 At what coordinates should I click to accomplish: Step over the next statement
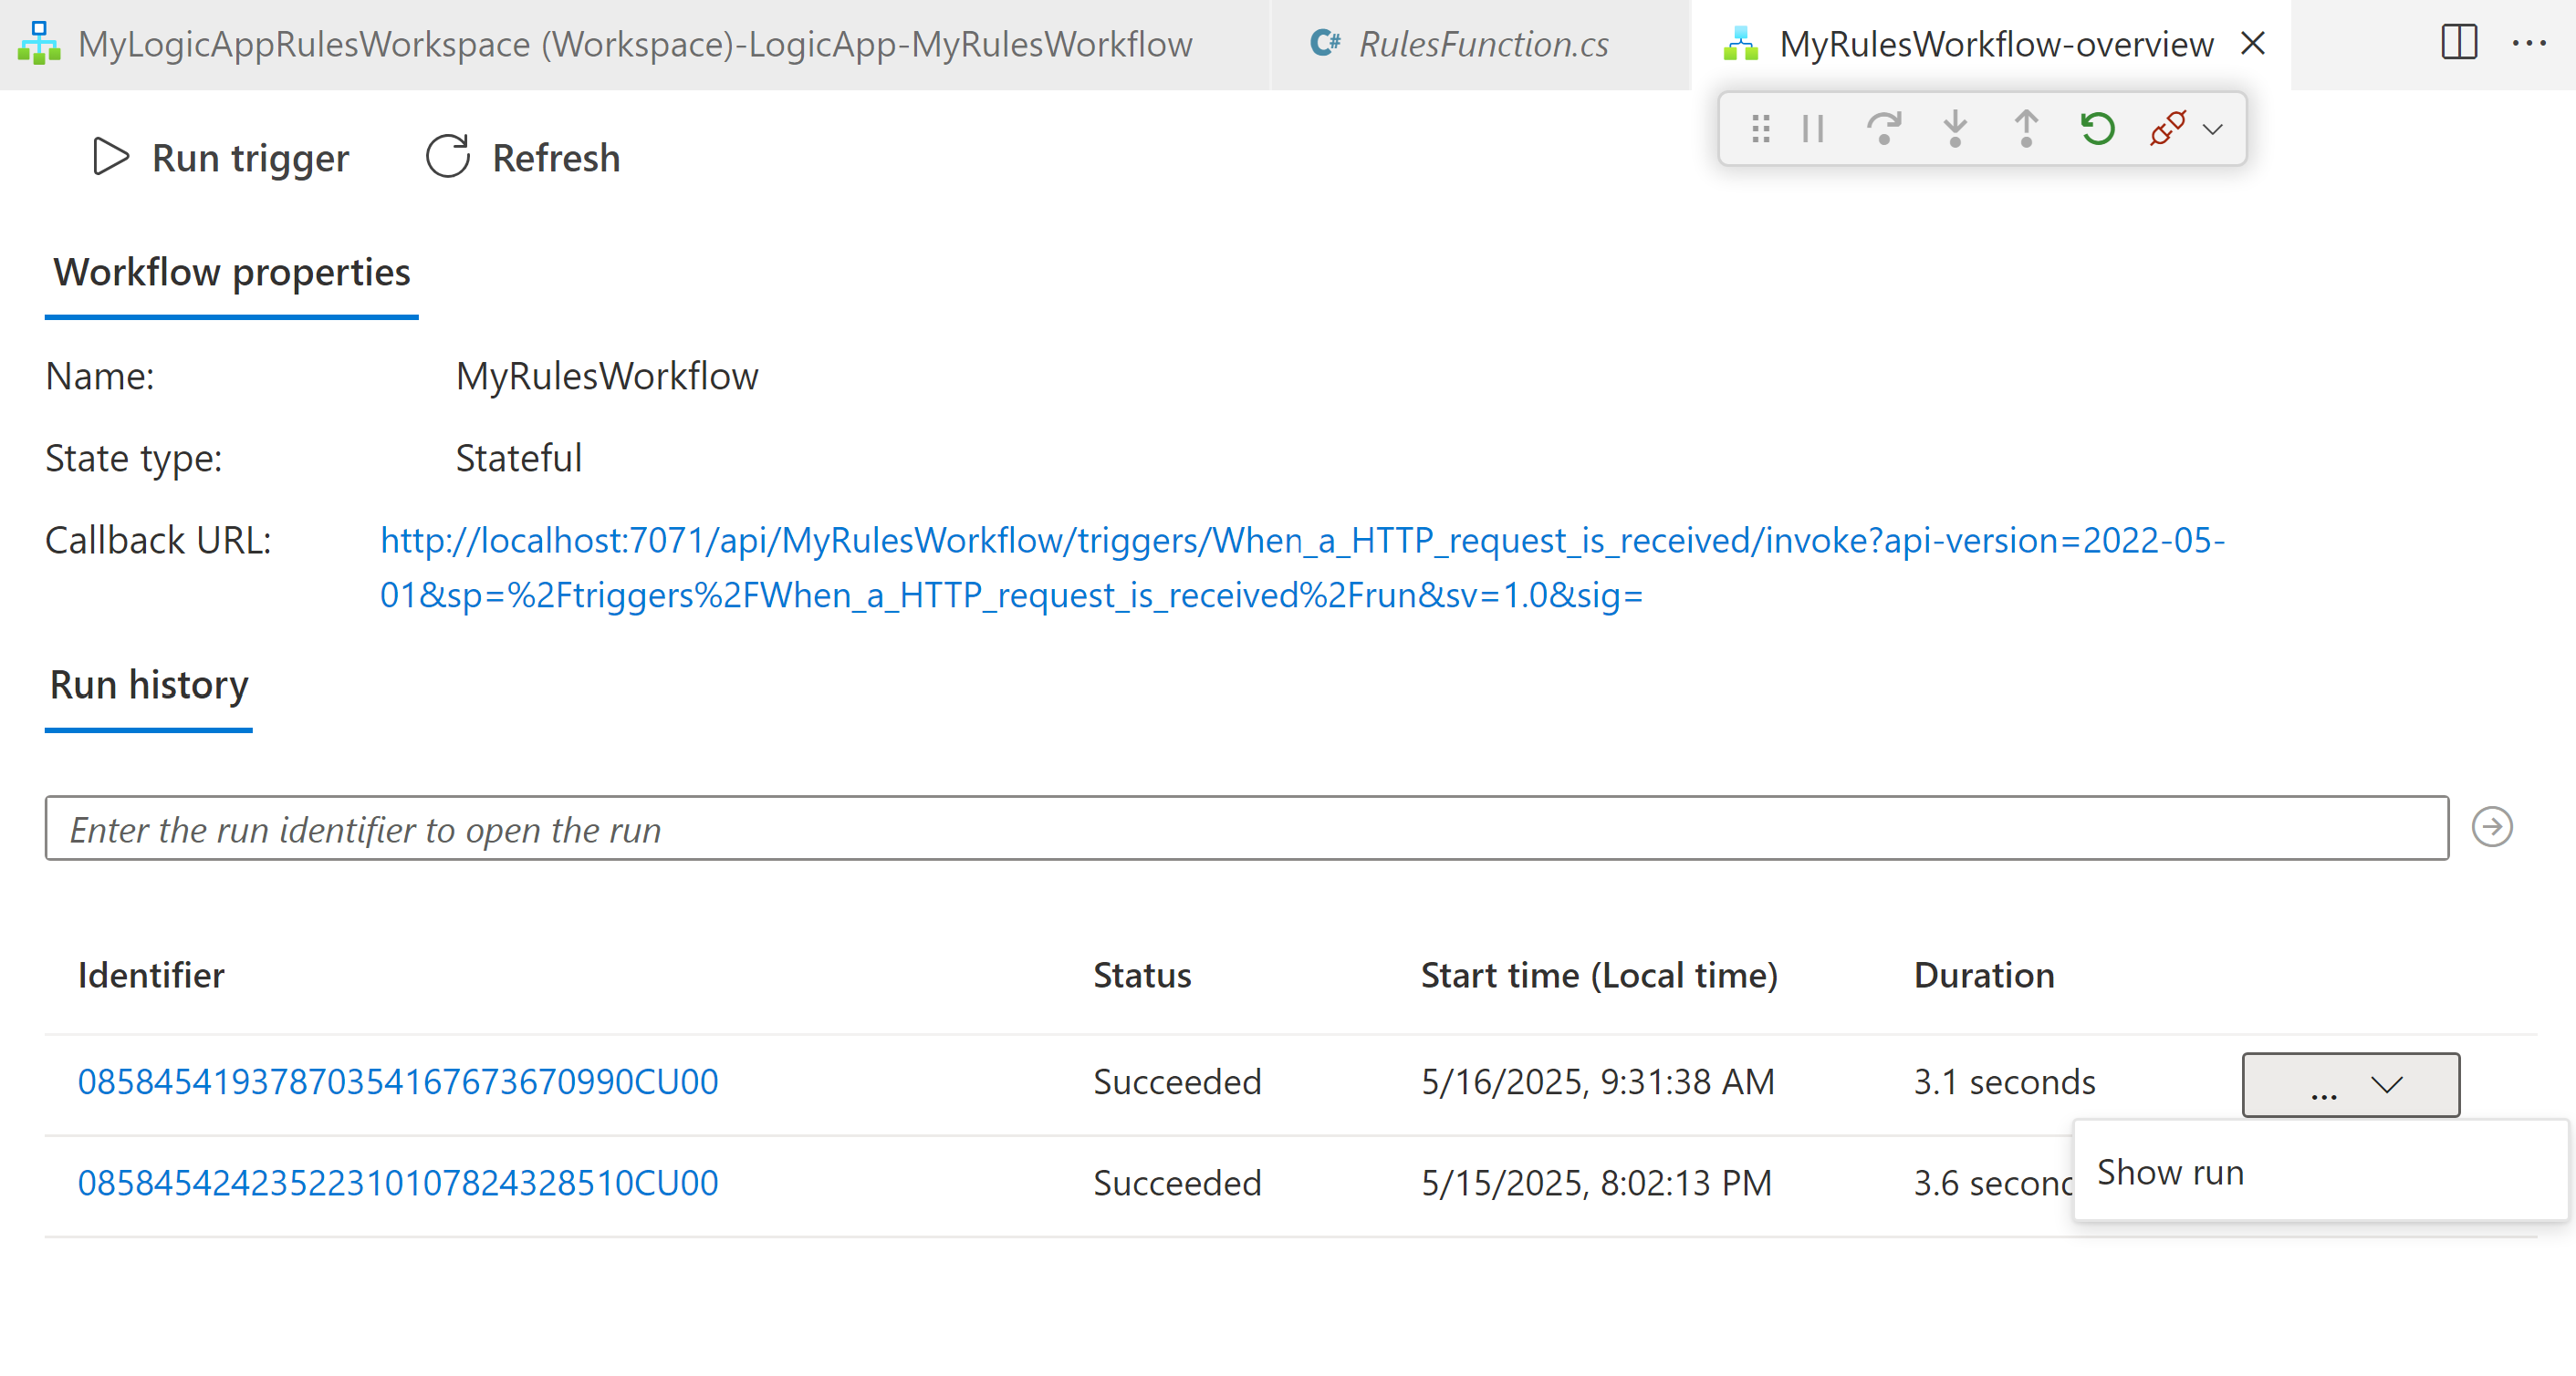pyautogui.click(x=1884, y=128)
